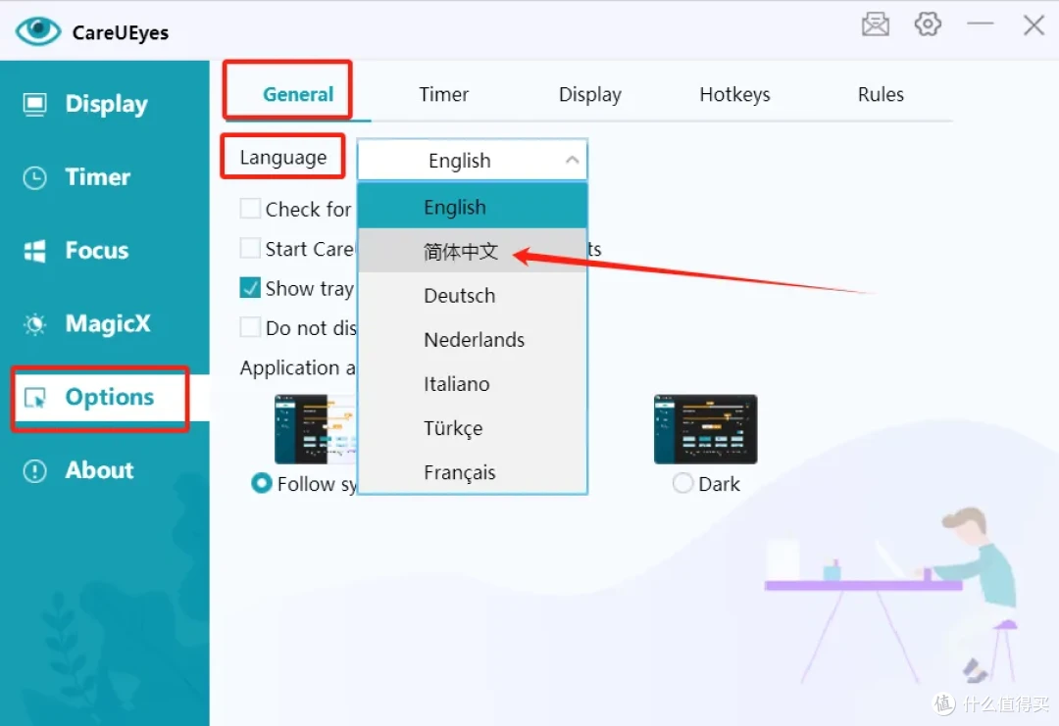Open the feedback mail icon
1059x726 pixels.
click(x=876, y=24)
